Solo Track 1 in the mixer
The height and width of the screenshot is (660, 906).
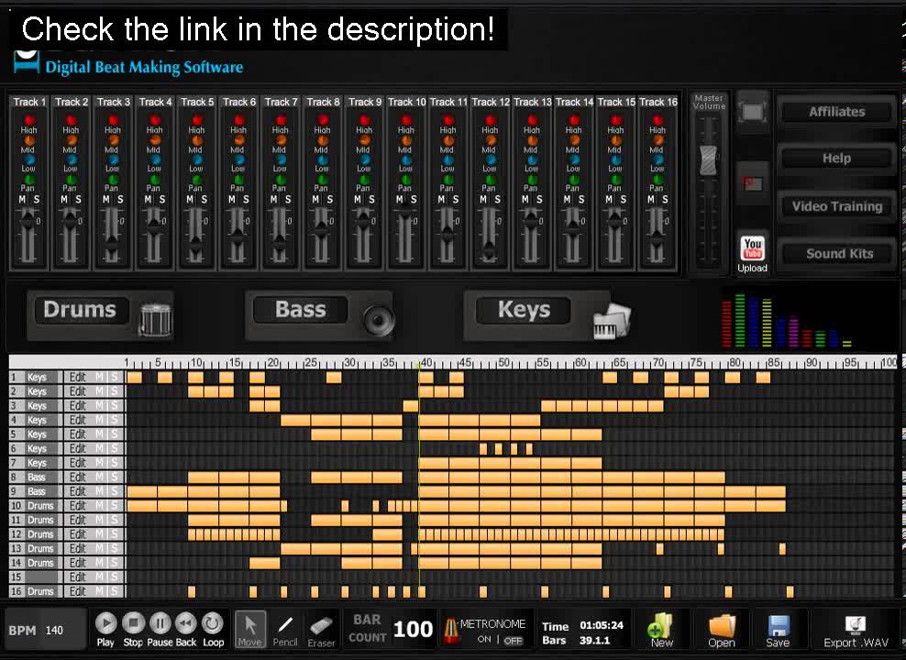(x=37, y=199)
